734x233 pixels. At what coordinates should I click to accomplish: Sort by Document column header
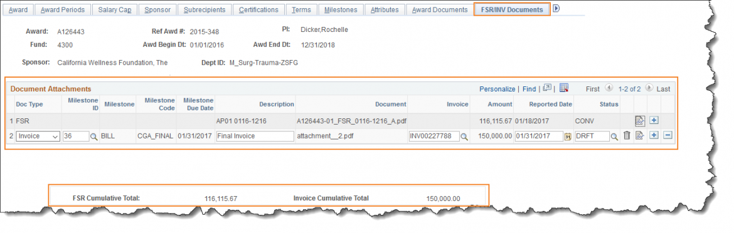(x=390, y=104)
